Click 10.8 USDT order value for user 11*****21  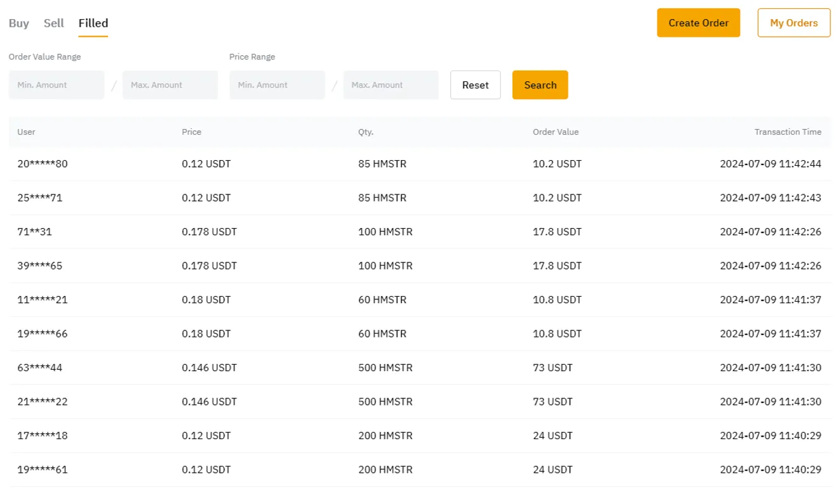(x=557, y=300)
